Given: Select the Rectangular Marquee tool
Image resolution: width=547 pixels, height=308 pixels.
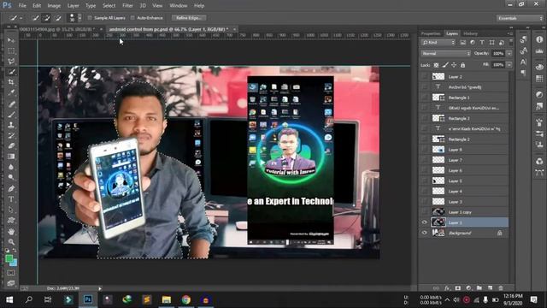Looking at the screenshot, I should (11, 51).
